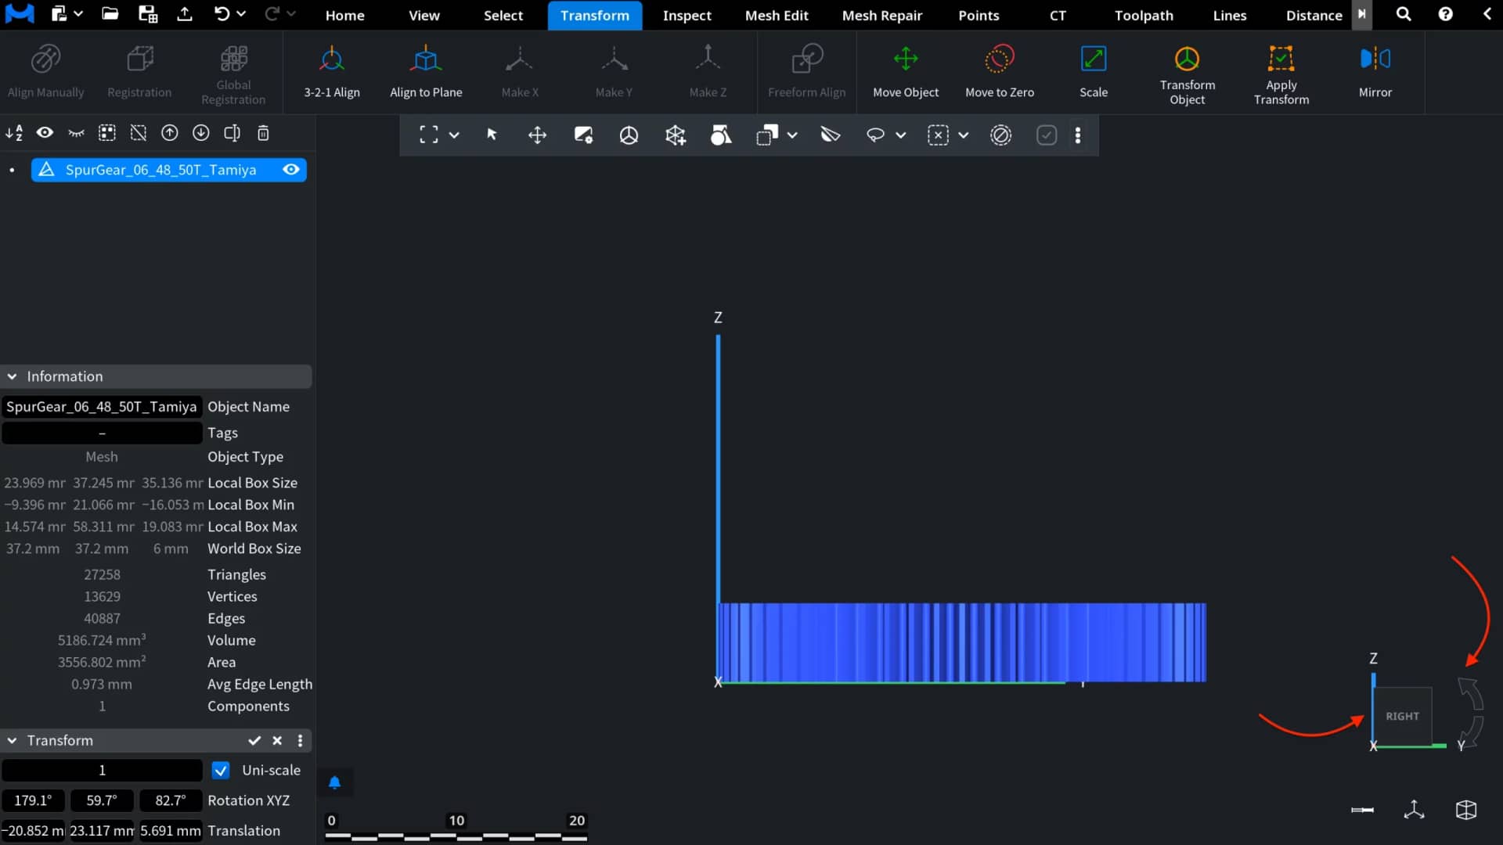Open the undo history dropdown arrow
Image resolution: width=1503 pixels, height=845 pixels.
241,14
